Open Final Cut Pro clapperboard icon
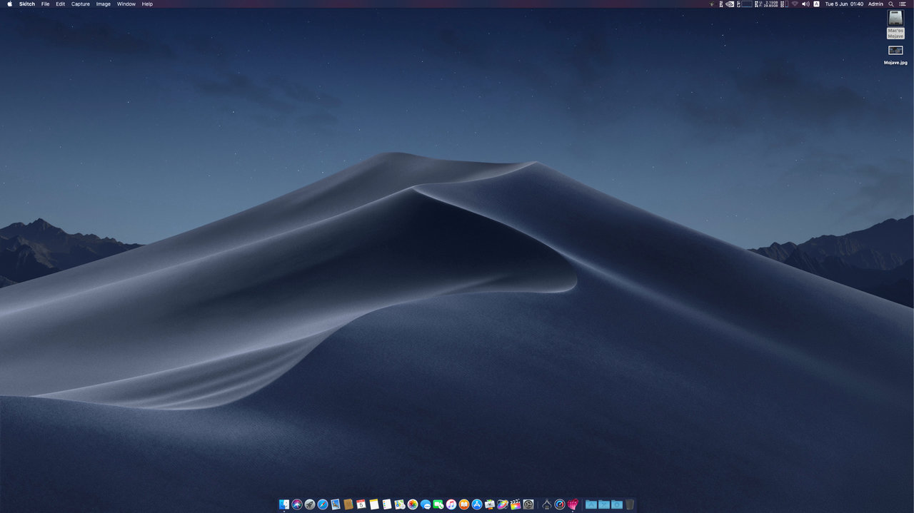The image size is (914, 513). 516,504
